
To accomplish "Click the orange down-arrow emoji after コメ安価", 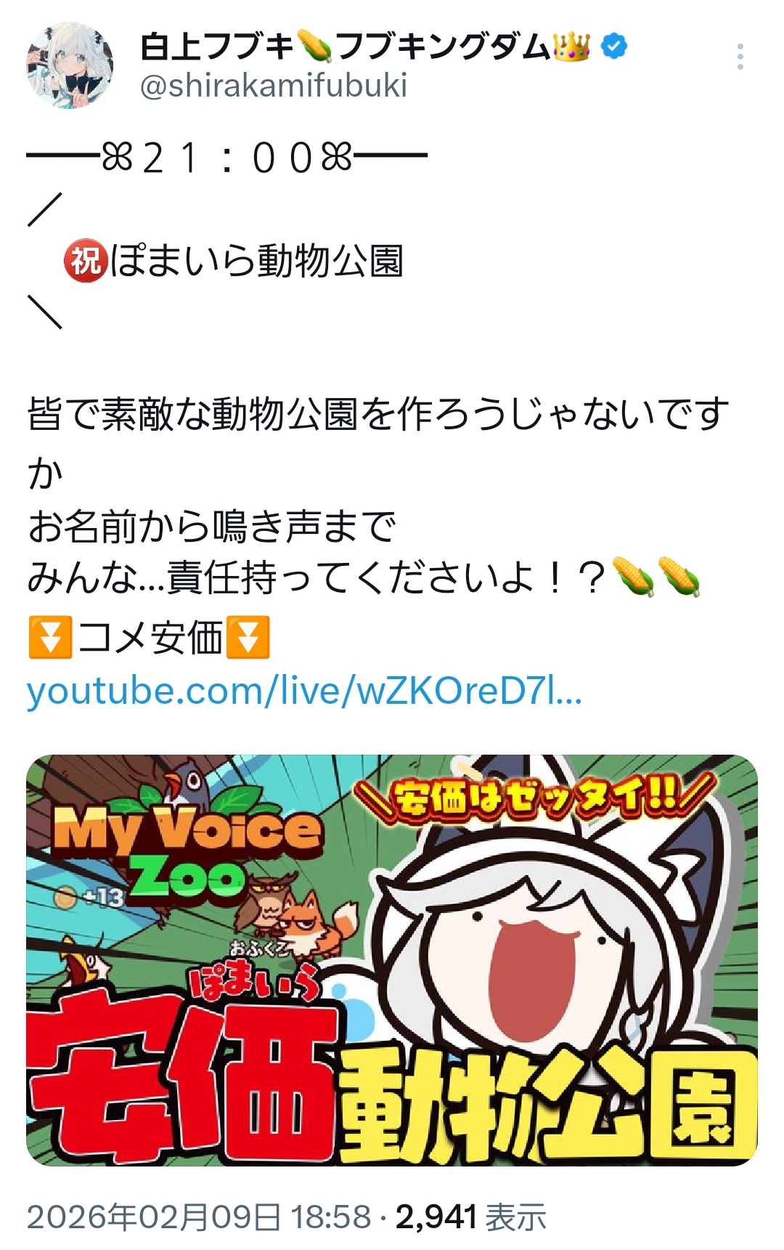I will (248, 637).
